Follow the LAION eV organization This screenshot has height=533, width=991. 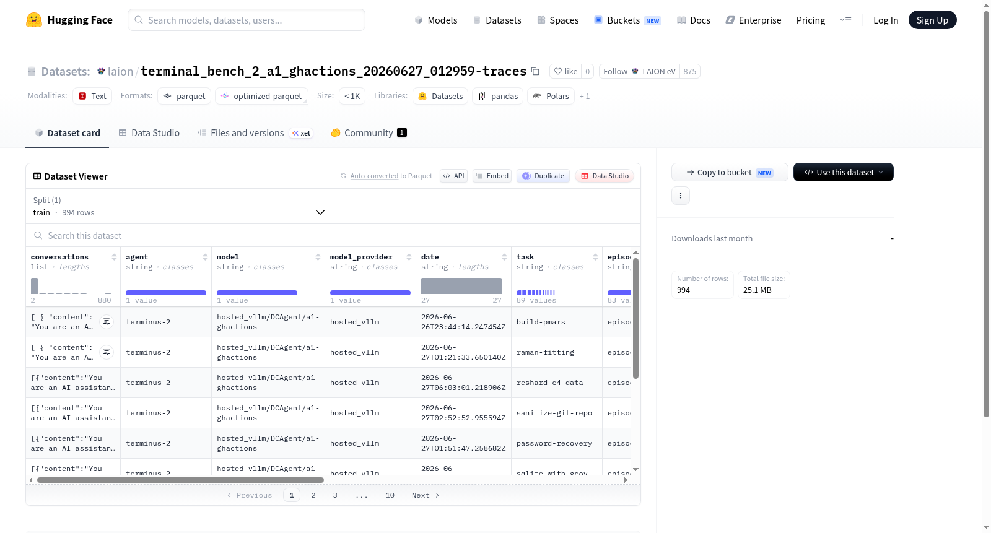pos(639,71)
